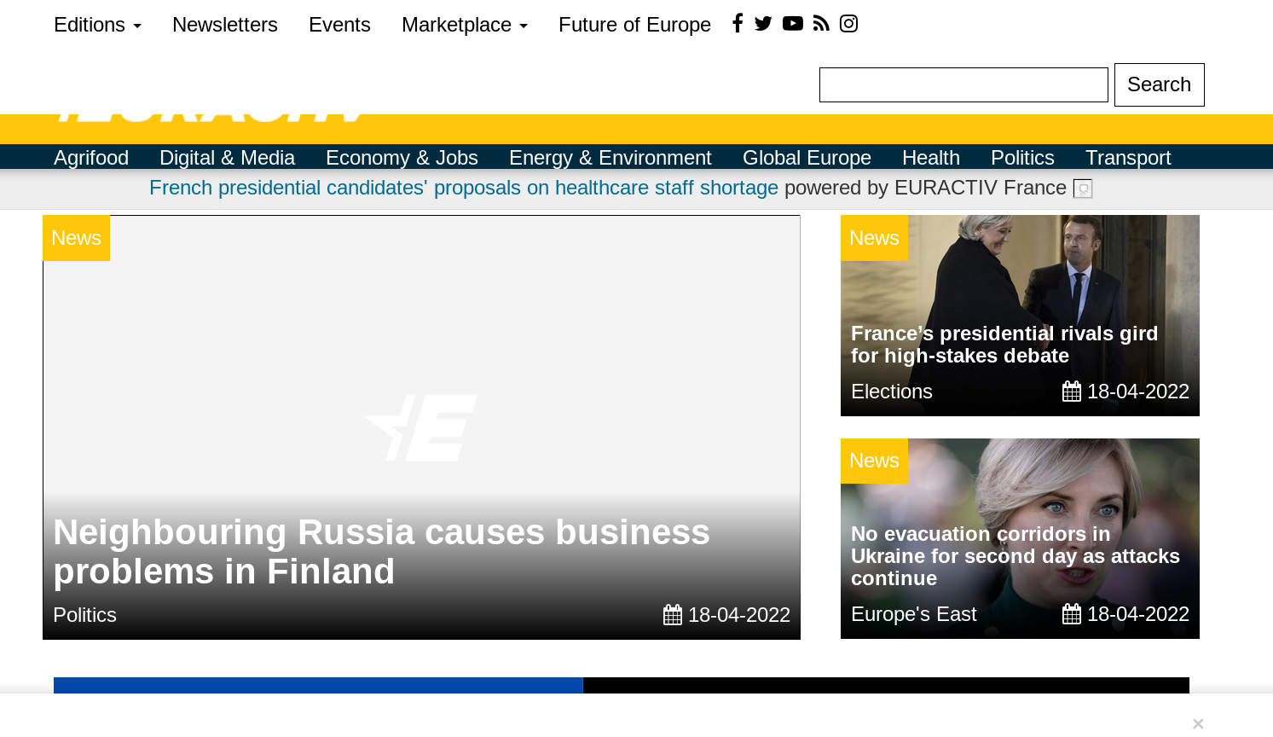Visit the YouTube channel
Viewport: 1273px width, 737px height.
[x=792, y=24]
